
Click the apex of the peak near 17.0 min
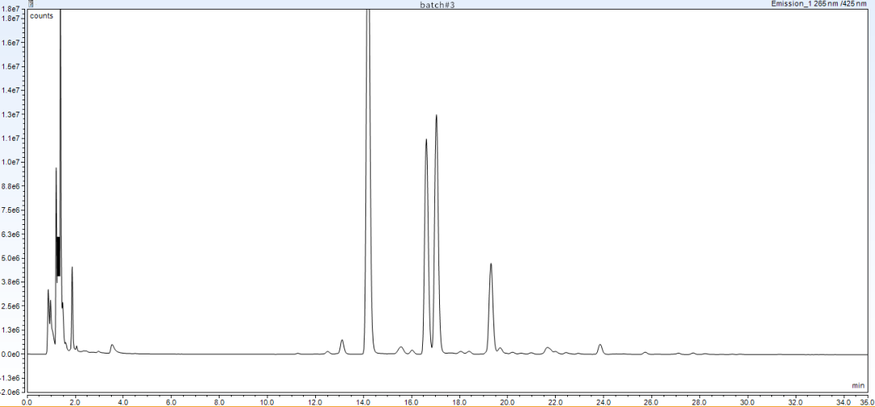pos(436,116)
